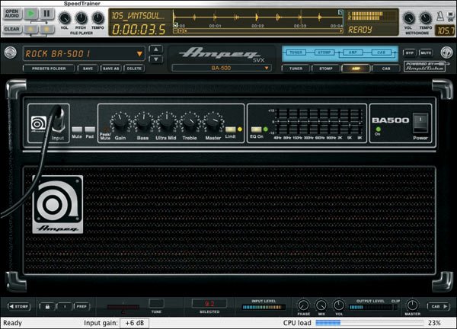Screen dimensions: 457x329
Task: Click the metronome icon
Action: pyautogui.click(x=440, y=16)
